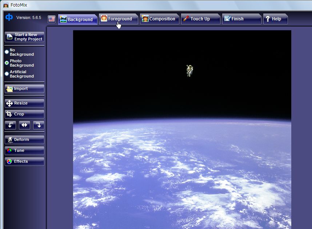Click Start a New Empty Project
312x229 pixels.
pos(24,37)
